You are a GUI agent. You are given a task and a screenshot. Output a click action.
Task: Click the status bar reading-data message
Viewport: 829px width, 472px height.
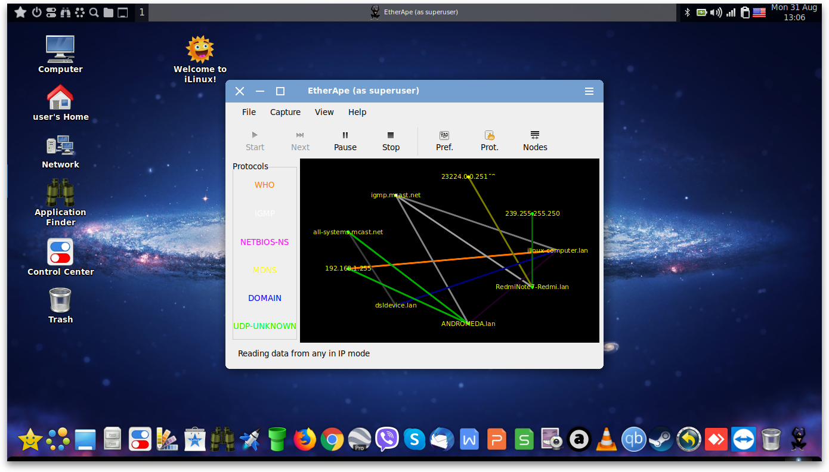pos(304,353)
